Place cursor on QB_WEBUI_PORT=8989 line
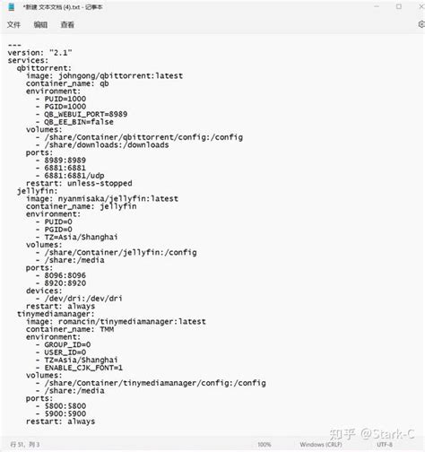 (x=82, y=114)
